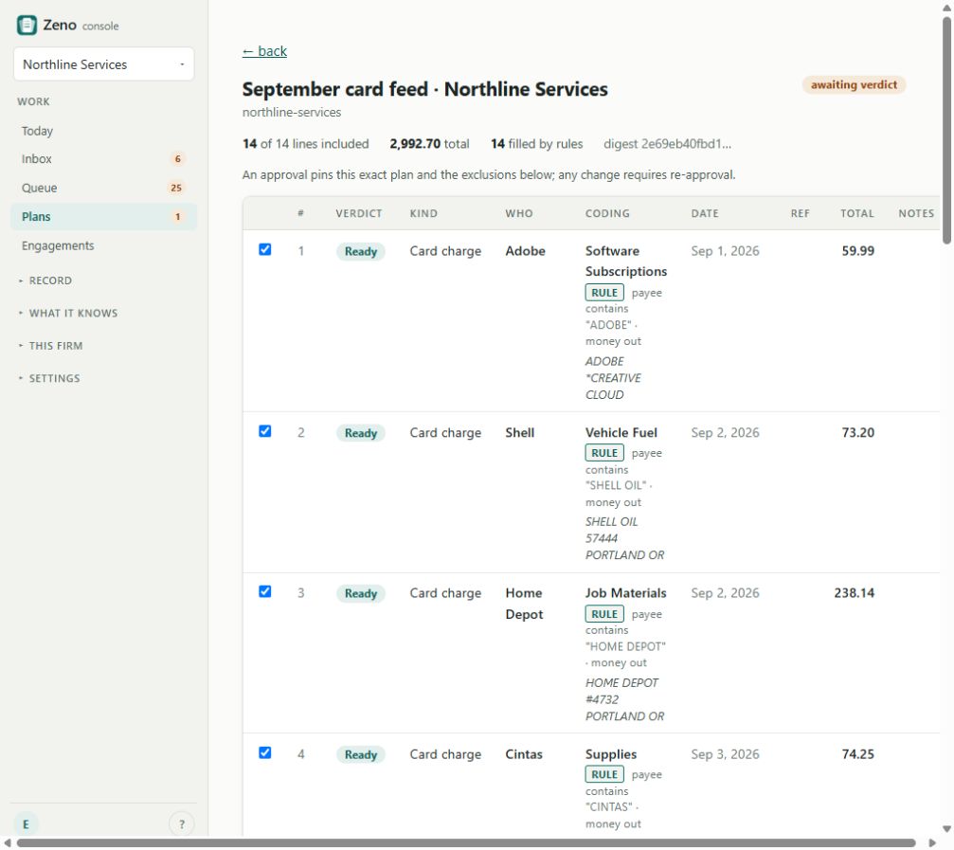Open the Northline Services firm dropdown

pyautogui.click(x=104, y=63)
